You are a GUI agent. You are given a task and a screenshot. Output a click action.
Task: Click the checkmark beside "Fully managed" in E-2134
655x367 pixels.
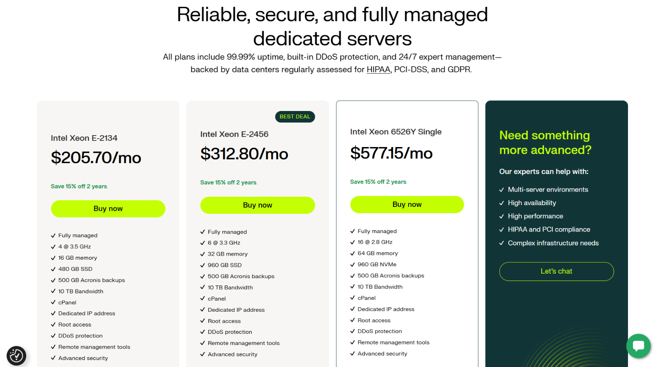point(53,235)
